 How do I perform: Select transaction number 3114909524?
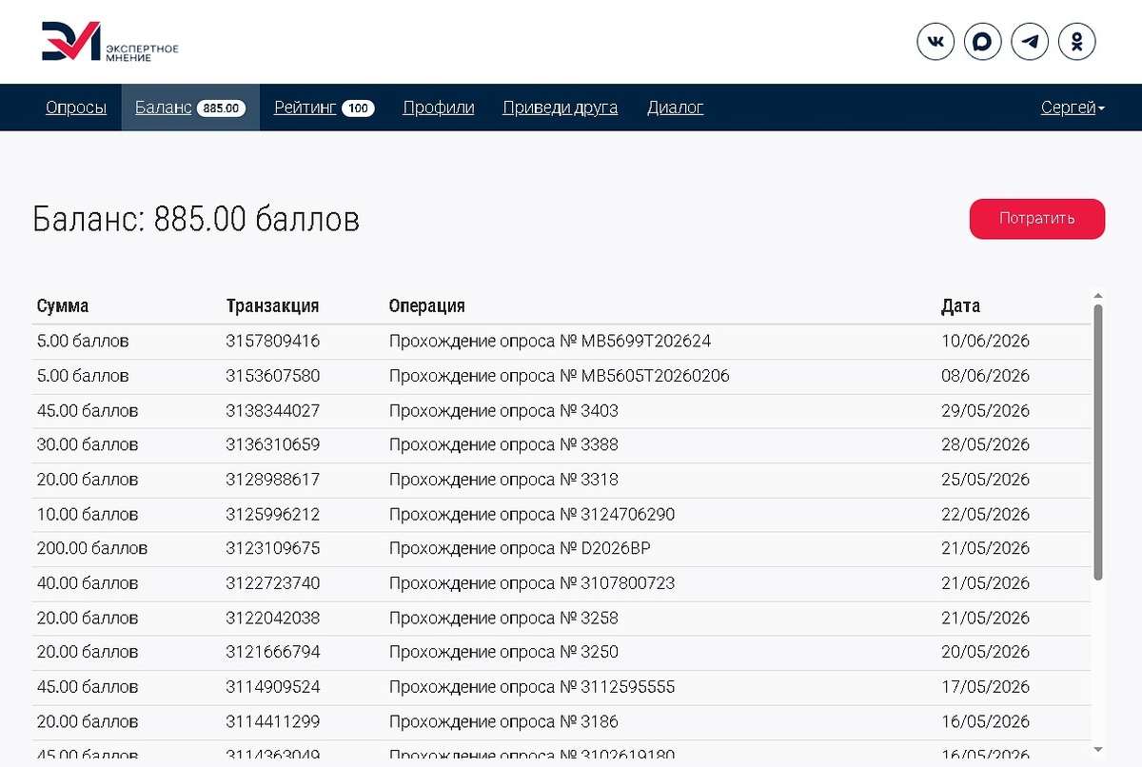tap(272, 686)
